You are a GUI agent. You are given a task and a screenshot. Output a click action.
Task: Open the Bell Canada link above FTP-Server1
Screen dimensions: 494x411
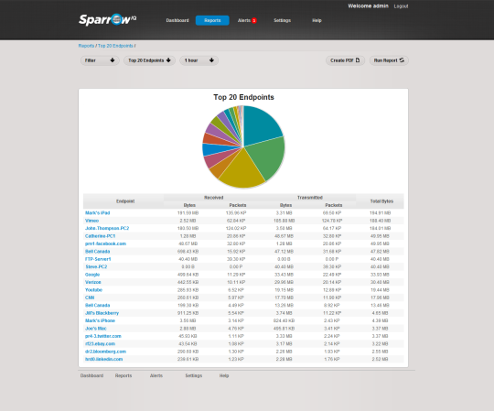point(97,252)
